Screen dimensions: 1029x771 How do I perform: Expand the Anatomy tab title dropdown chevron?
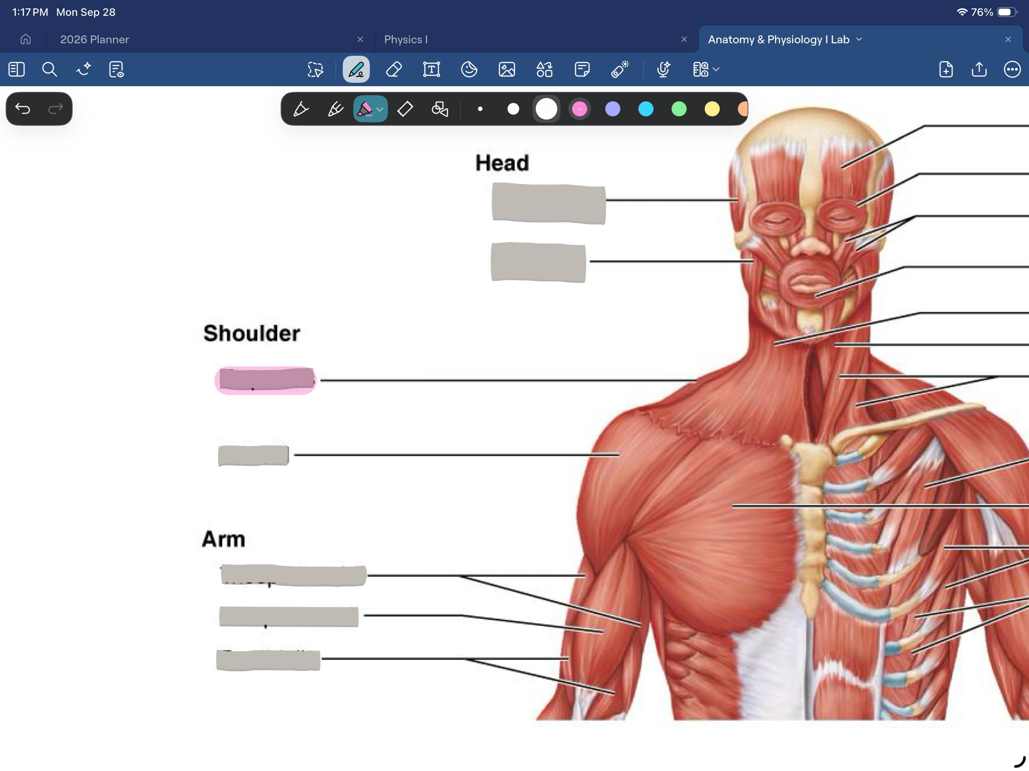pos(859,40)
